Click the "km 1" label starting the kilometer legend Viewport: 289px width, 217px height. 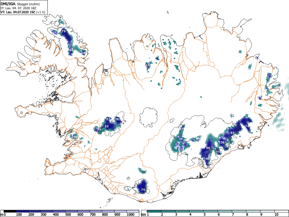145,215
